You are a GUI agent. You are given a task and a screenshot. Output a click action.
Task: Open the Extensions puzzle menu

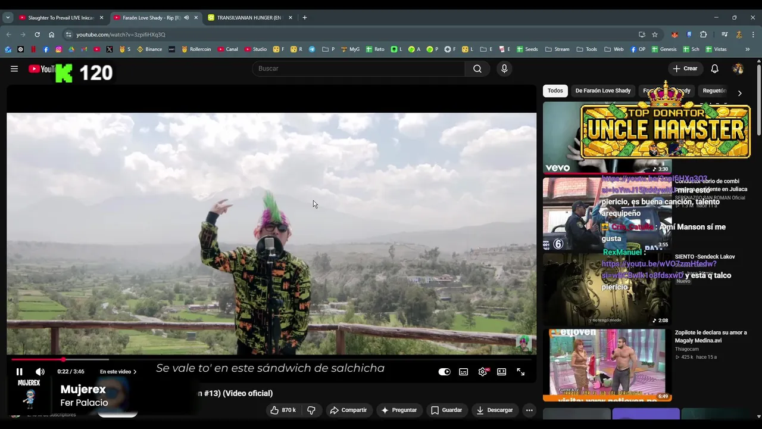(x=703, y=35)
